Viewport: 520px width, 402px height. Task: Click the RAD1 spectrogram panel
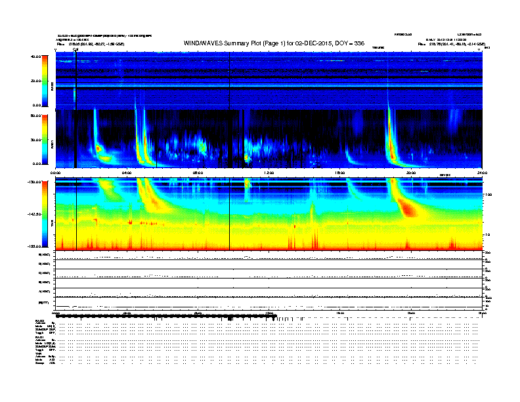pyautogui.click(x=269, y=139)
